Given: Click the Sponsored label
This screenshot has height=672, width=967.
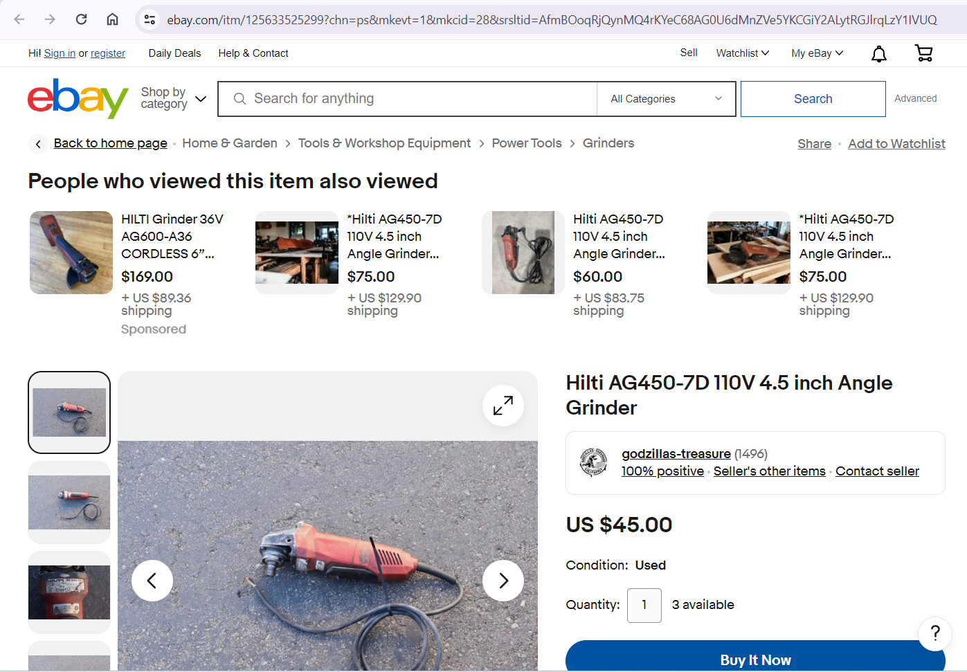Looking at the screenshot, I should click(154, 329).
